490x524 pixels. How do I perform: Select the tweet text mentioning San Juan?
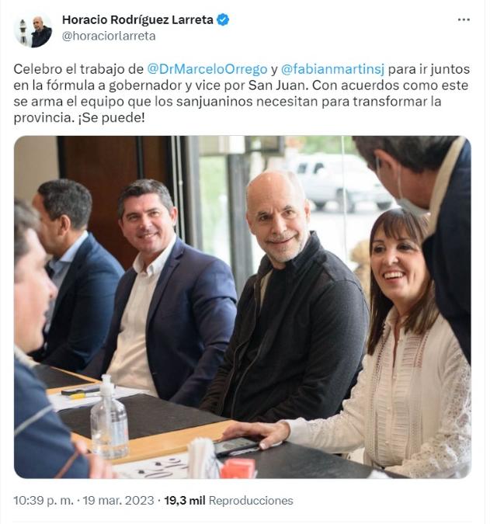pyautogui.click(x=242, y=93)
